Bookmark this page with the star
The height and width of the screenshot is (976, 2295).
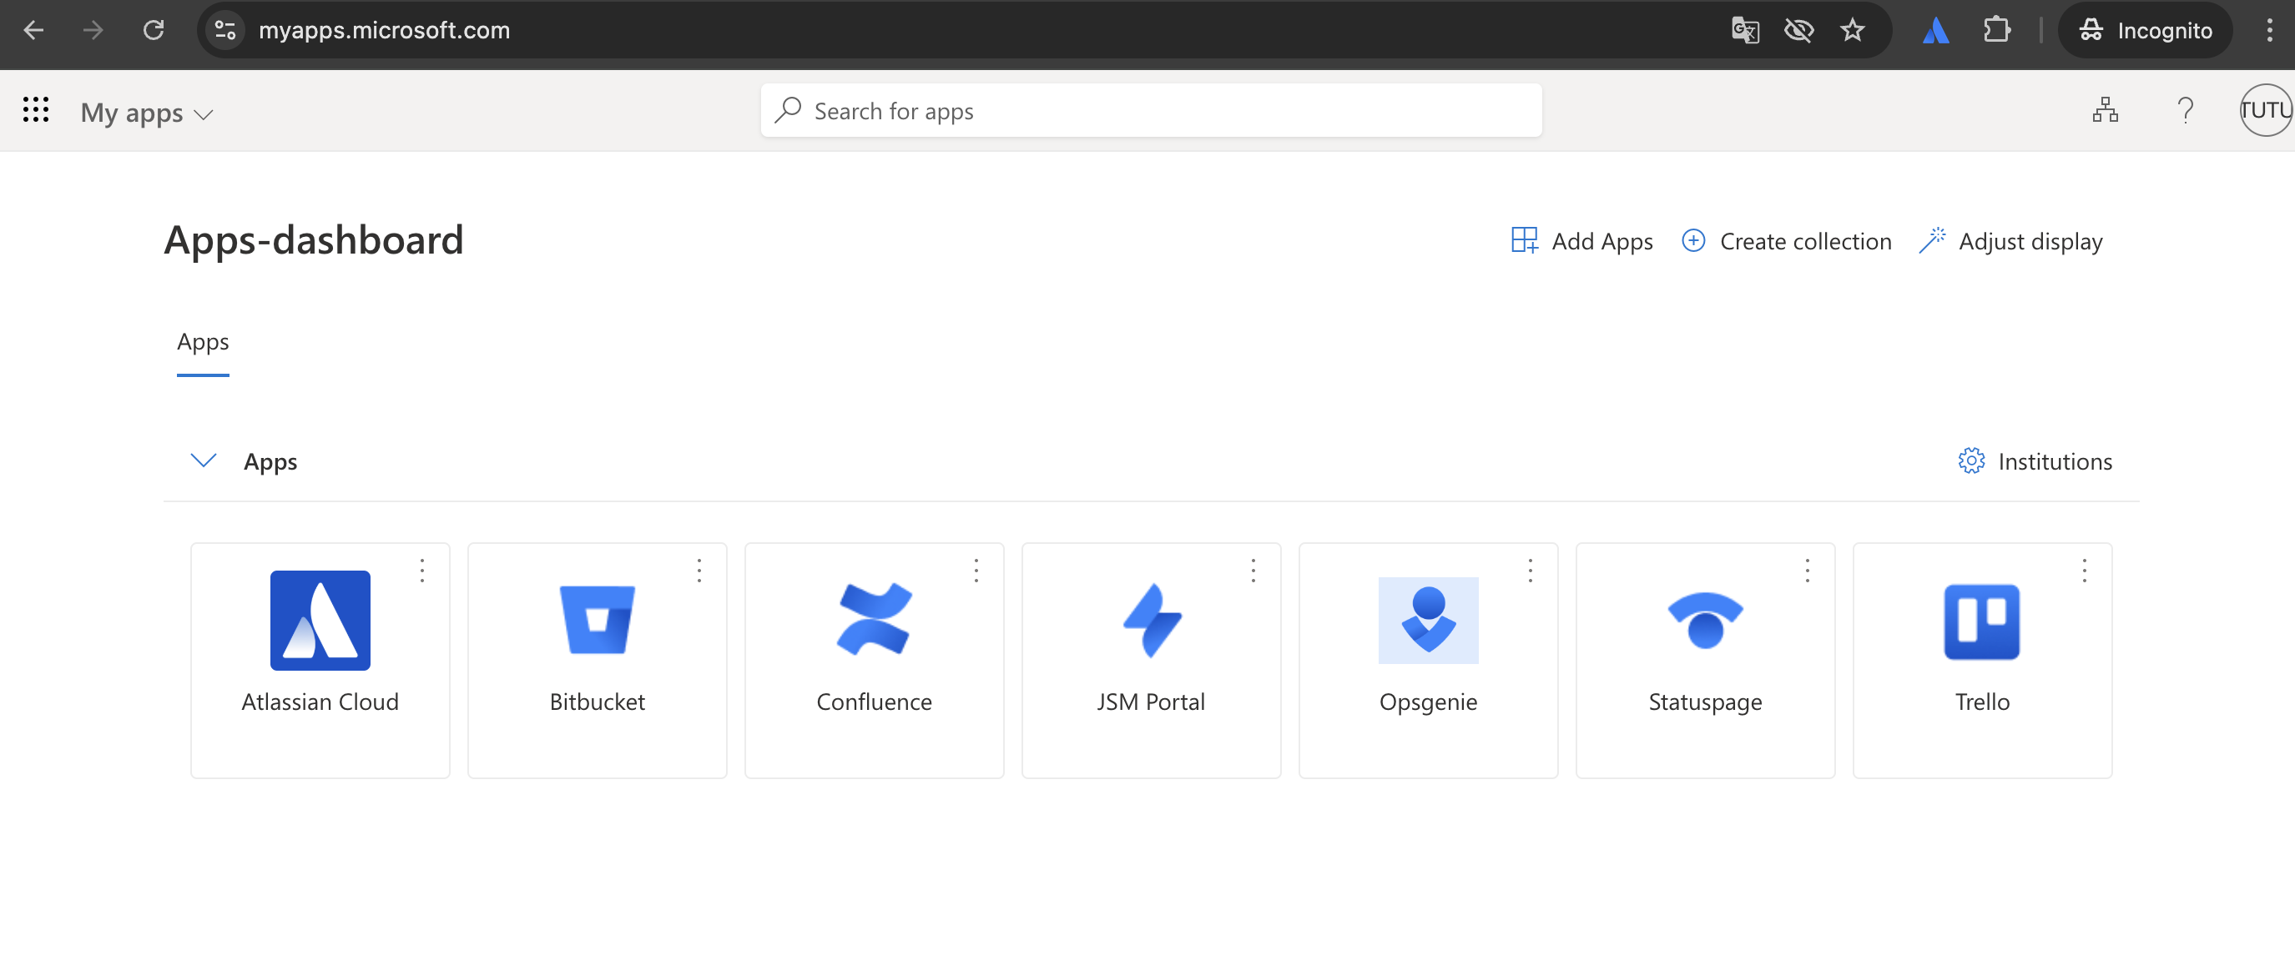pos(1853,30)
